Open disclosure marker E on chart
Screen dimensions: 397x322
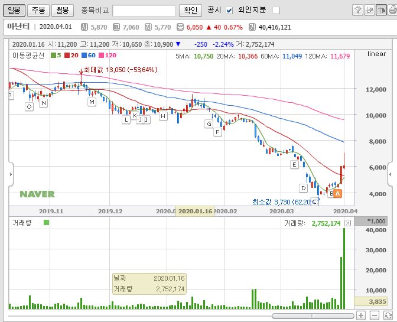pyautogui.click(x=294, y=165)
